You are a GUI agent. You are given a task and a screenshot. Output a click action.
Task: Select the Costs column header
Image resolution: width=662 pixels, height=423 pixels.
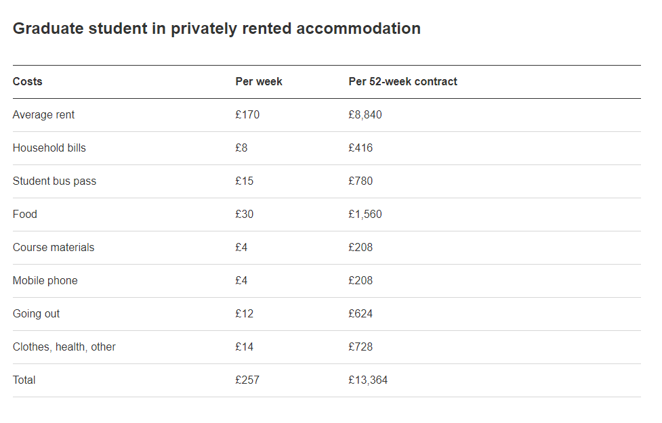click(28, 82)
